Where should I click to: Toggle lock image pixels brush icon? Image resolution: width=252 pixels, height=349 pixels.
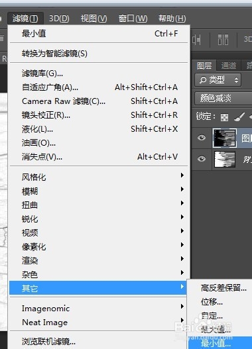[x=239, y=117]
